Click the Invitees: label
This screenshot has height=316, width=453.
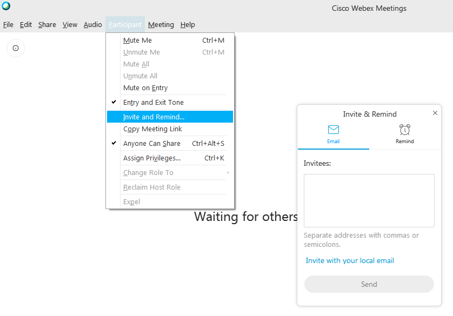point(317,163)
